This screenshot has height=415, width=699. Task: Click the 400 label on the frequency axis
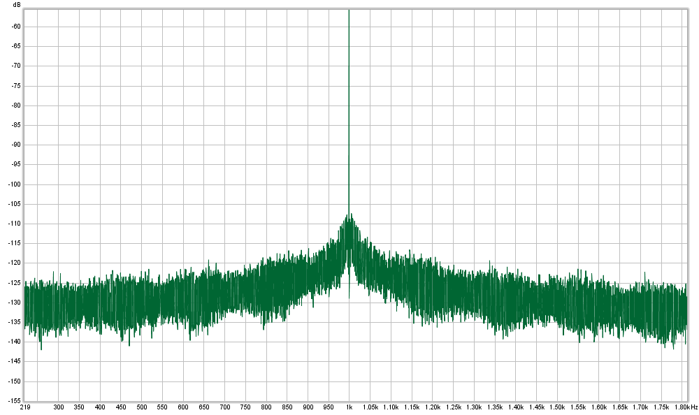[x=100, y=407]
